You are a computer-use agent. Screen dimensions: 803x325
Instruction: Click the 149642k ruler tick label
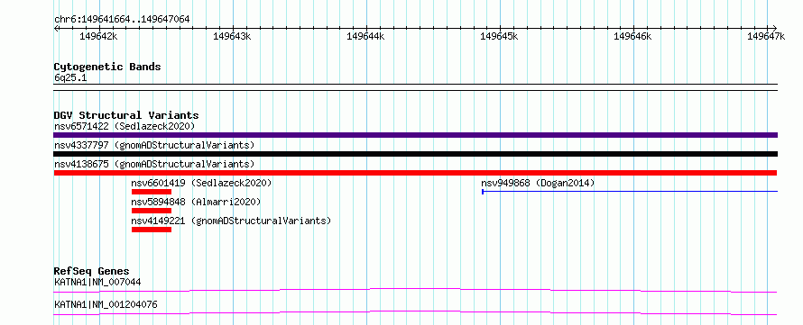99,36
